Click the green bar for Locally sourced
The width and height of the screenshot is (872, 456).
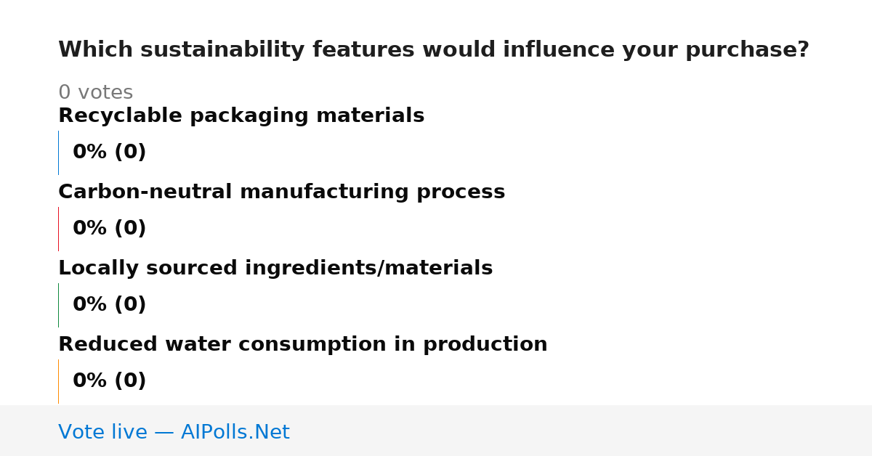(x=59, y=305)
